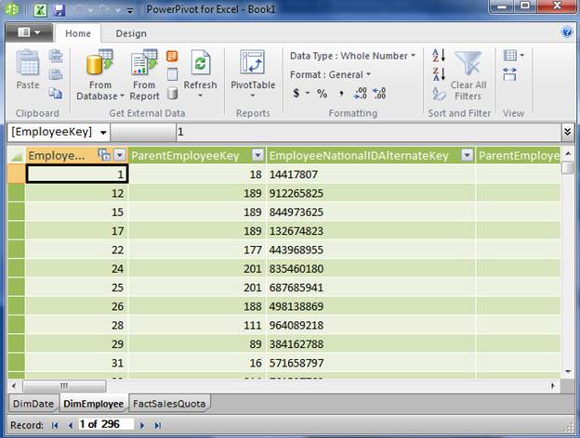Open the [EmployeeKey] name box dropdown
This screenshot has width=580, height=438.
(103, 132)
